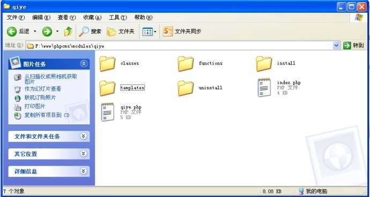Viewport: 370px width, 197px height.
Task: Go up one folder level icon
Action: coord(68,31)
